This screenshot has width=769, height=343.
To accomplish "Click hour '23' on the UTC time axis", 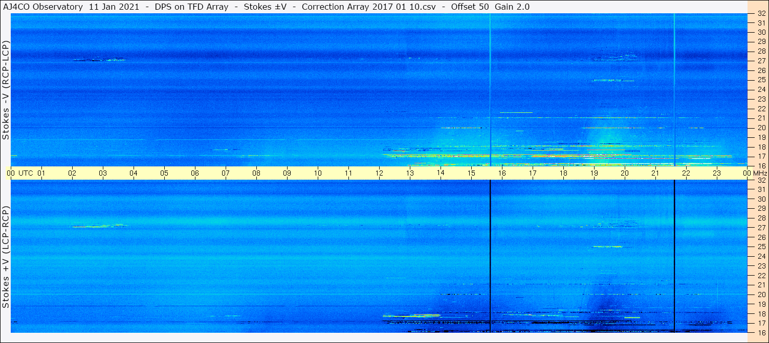I will (717, 173).
